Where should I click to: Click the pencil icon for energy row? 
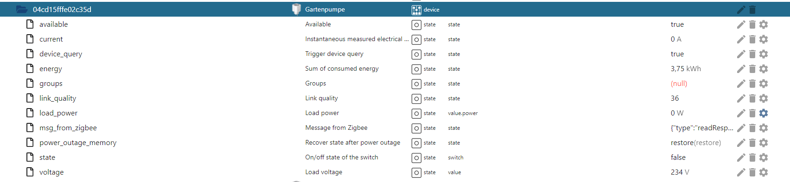[741, 69]
